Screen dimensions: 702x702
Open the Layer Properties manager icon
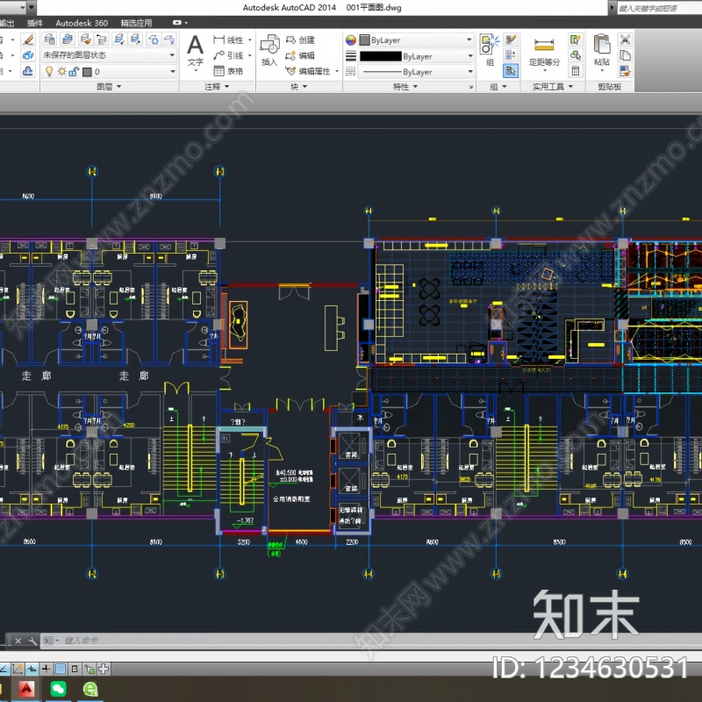[x=49, y=39]
